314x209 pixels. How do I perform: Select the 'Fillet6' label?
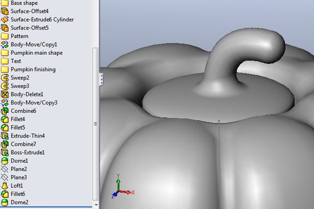click(18, 194)
